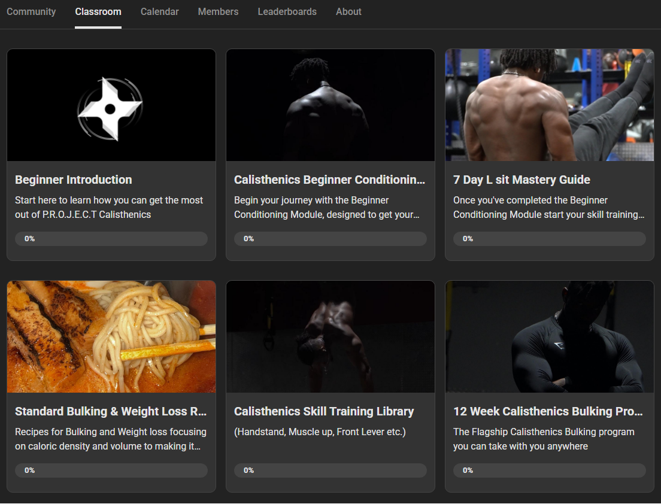Click the Classroom tab
661x504 pixels.
[98, 12]
